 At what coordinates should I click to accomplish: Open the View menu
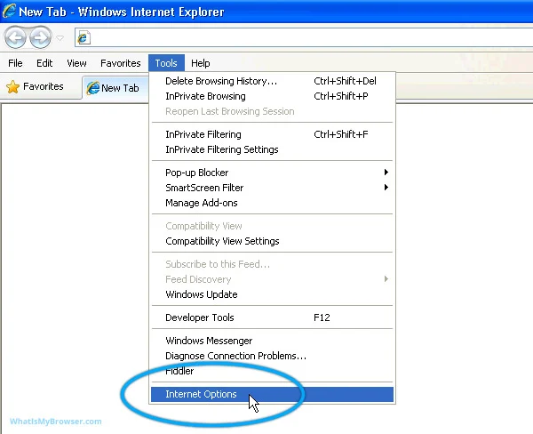coord(76,63)
